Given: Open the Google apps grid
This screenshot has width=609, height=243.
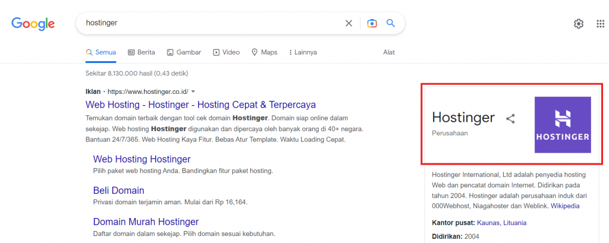Looking at the screenshot, I should click(600, 23).
